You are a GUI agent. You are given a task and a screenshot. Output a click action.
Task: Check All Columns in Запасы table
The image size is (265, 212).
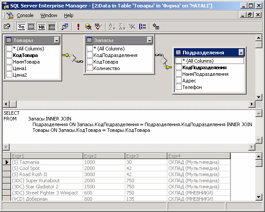(x=89, y=49)
